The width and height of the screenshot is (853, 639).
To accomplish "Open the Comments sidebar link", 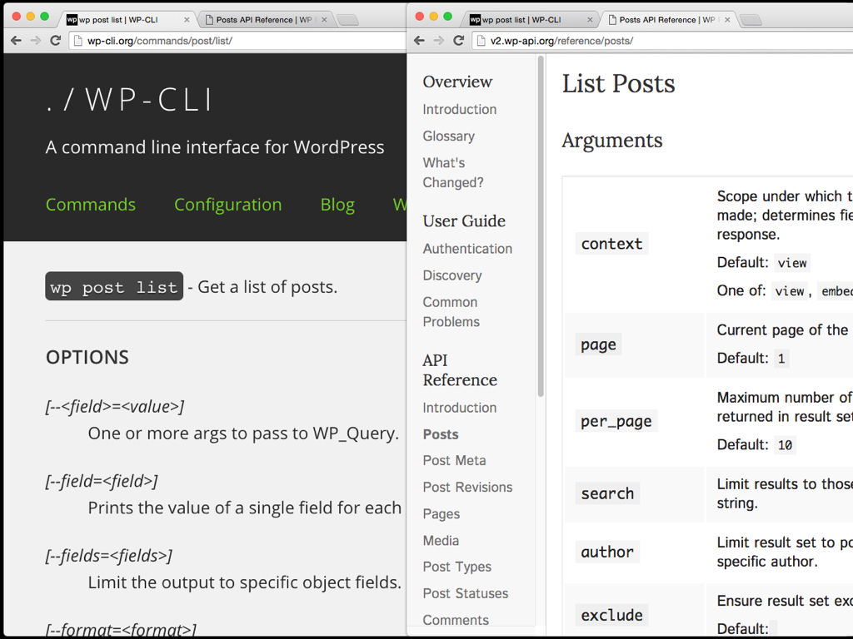I will [x=456, y=620].
